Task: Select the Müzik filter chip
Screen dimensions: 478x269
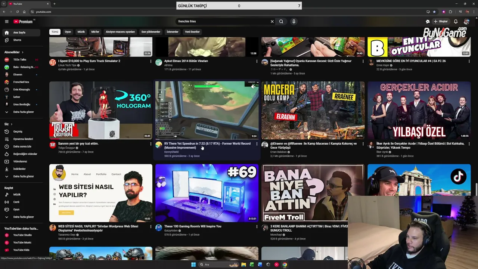Action: 81,32
